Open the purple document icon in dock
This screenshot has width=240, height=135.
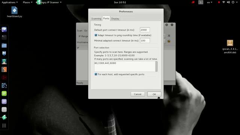pyautogui.click(x=4, y=102)
